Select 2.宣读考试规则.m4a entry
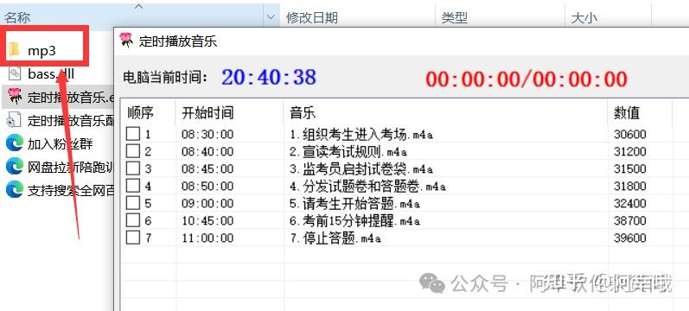 (x=348, y=151)
